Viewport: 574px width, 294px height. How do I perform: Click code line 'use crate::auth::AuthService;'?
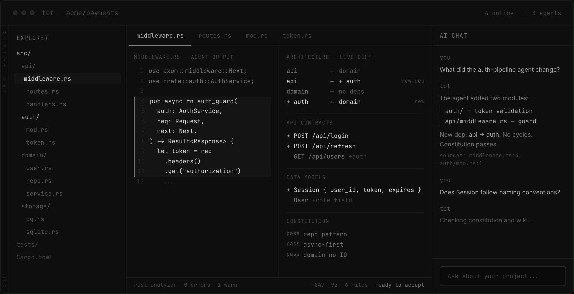[201, 81]
